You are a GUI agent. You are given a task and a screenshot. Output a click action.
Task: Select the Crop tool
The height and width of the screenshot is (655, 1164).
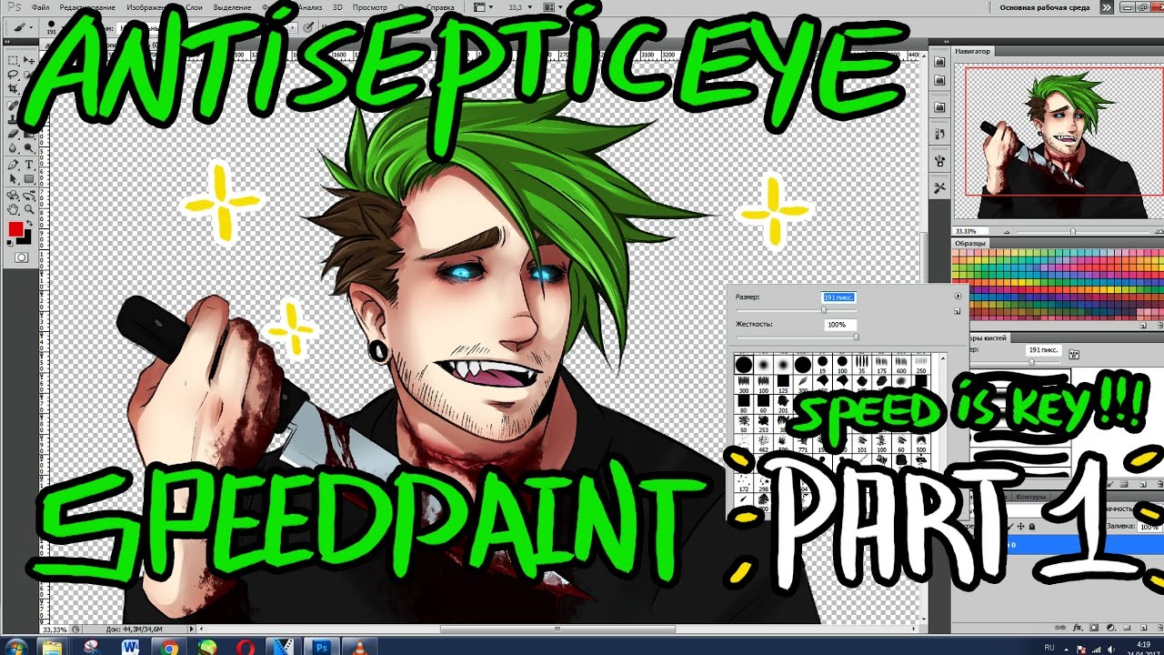14,89
